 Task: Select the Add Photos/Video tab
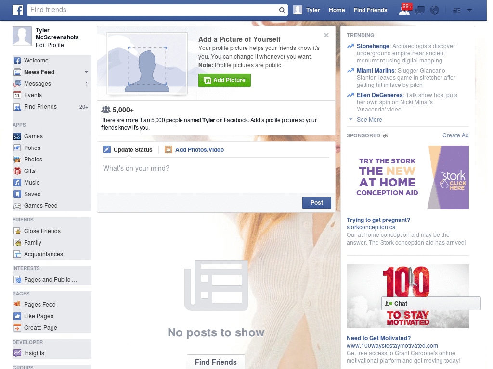click(x=195, y=150)
